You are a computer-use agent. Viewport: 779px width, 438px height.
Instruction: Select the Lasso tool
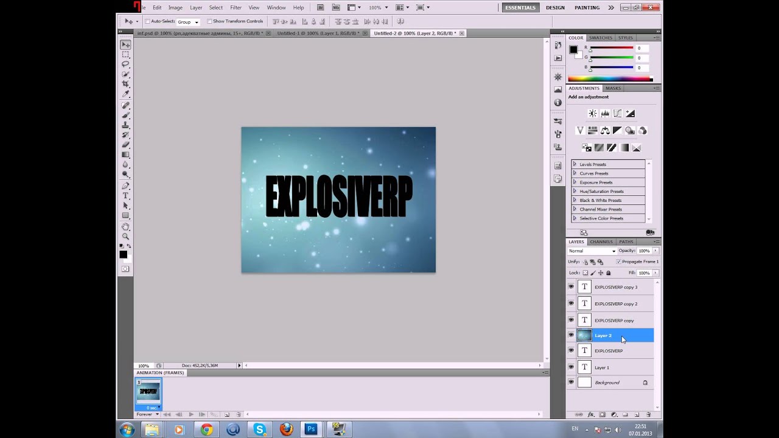click(125, 64)
